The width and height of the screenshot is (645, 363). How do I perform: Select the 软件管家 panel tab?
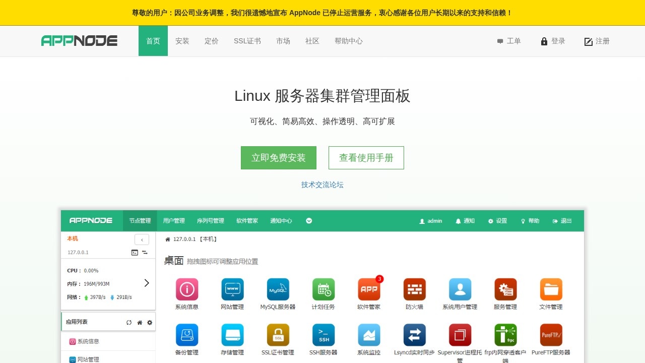tap(247, 221)
